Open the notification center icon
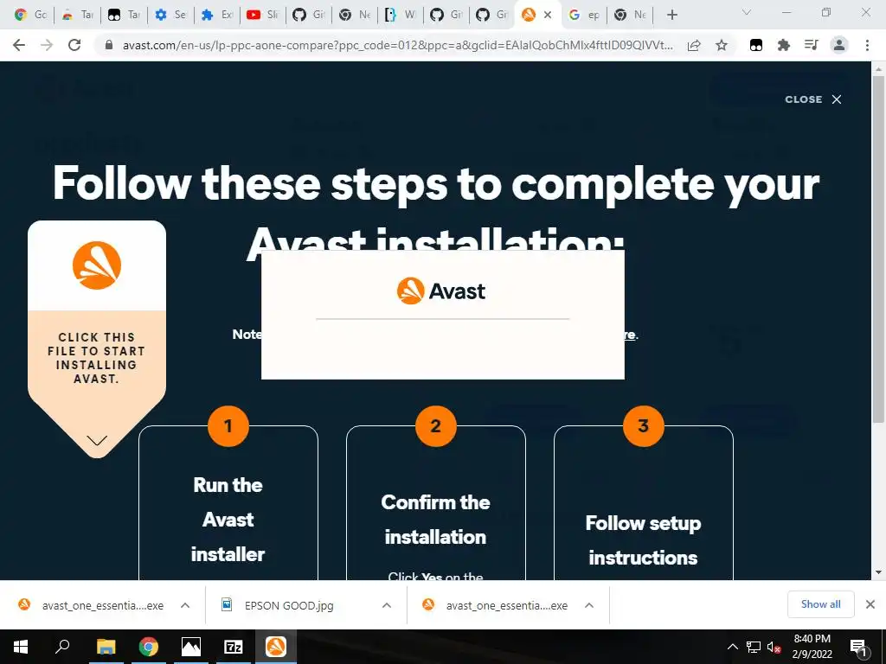The width and height of the screenshot is (886, 664). point(857,648)
